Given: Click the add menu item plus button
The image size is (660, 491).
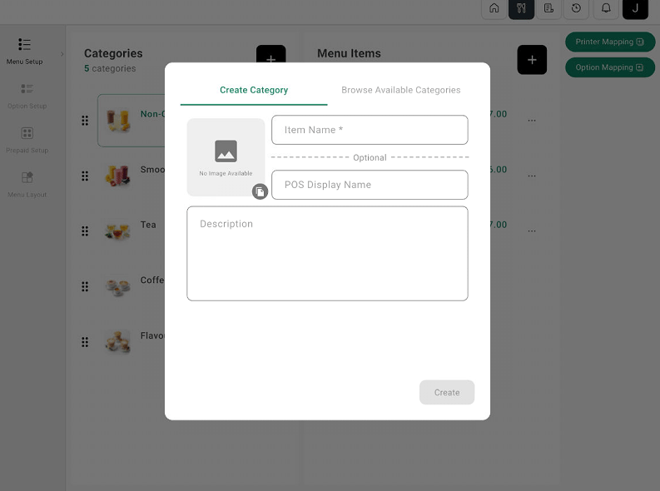Looking at the screenshot, I should (x=532, y=60).
